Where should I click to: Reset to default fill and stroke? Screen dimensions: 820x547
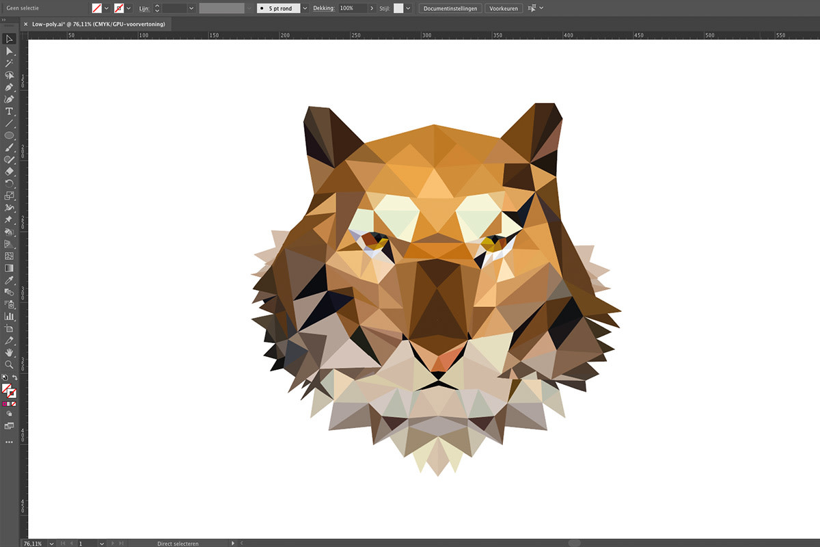4,378
